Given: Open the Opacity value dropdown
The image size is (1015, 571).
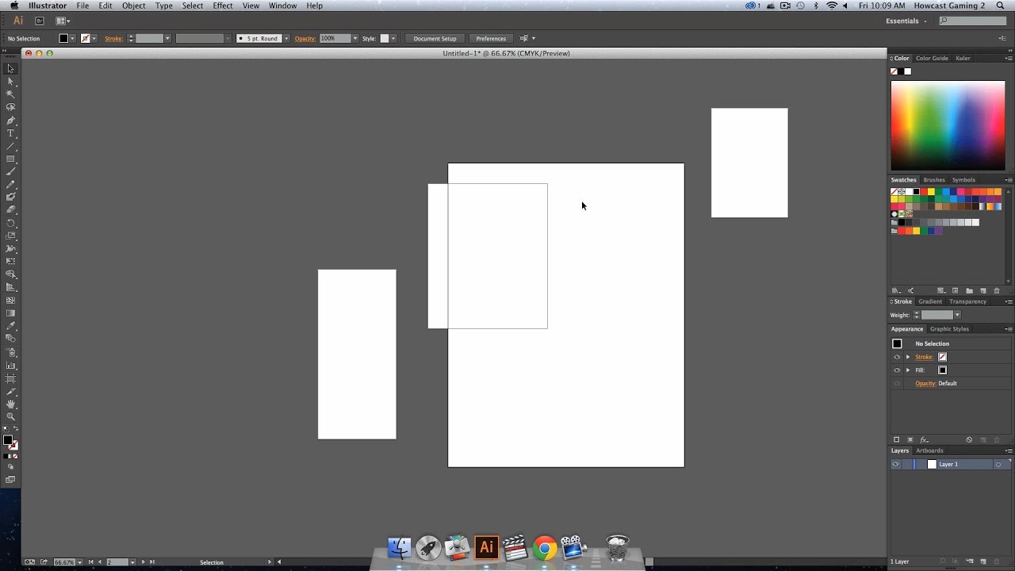Looking at the screenshot, I should click(355, 38).
